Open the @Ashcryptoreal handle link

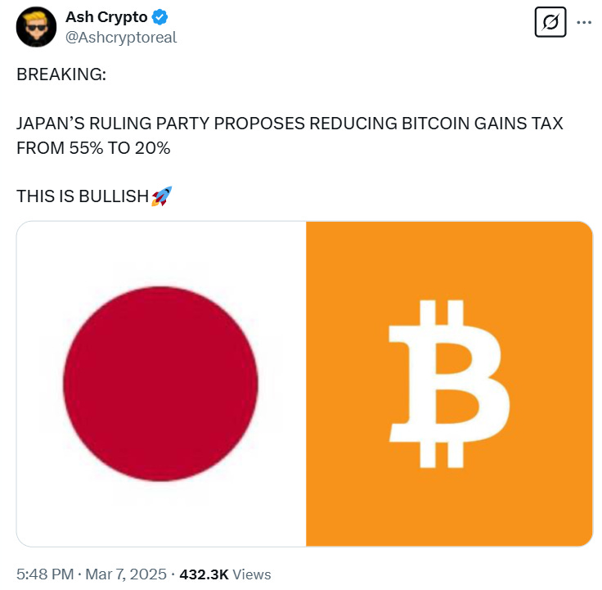(121, 38)
